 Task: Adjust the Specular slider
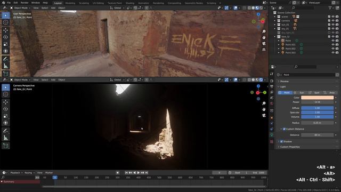(x=318, y=113)
